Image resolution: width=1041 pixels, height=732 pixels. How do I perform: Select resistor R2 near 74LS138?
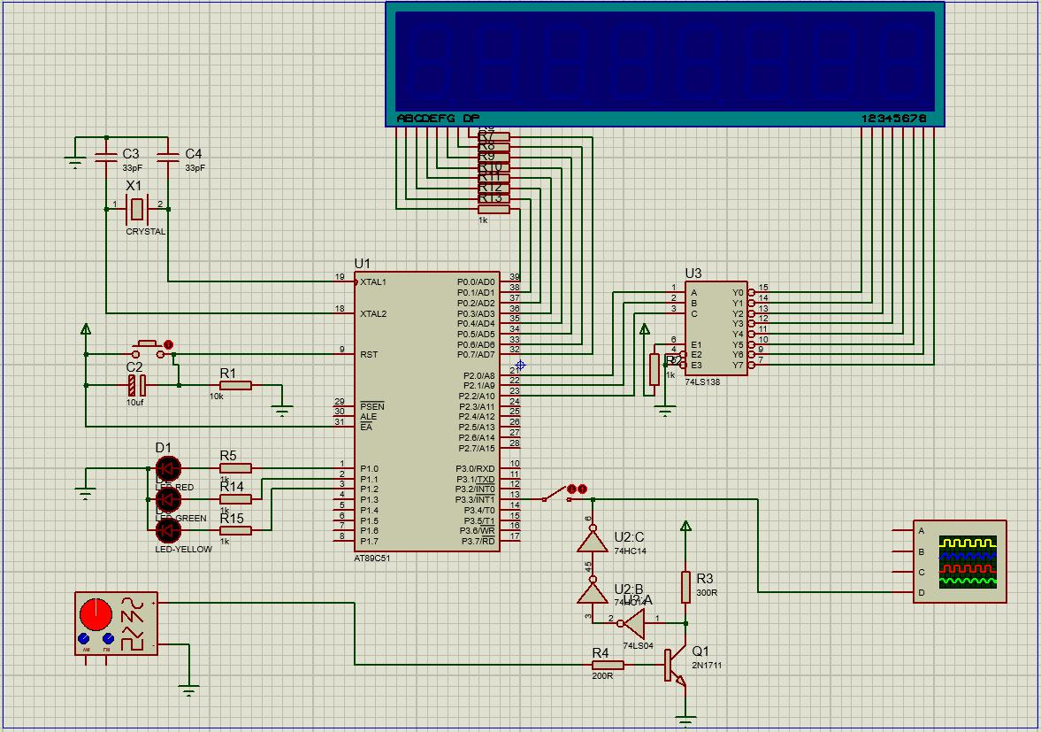[654, 369]
